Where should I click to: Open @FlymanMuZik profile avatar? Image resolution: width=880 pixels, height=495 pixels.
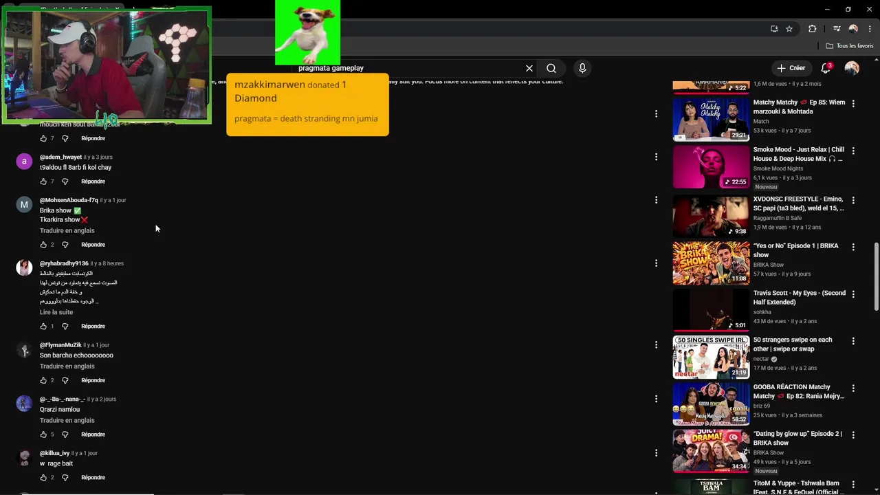click(x=24, y=350)
